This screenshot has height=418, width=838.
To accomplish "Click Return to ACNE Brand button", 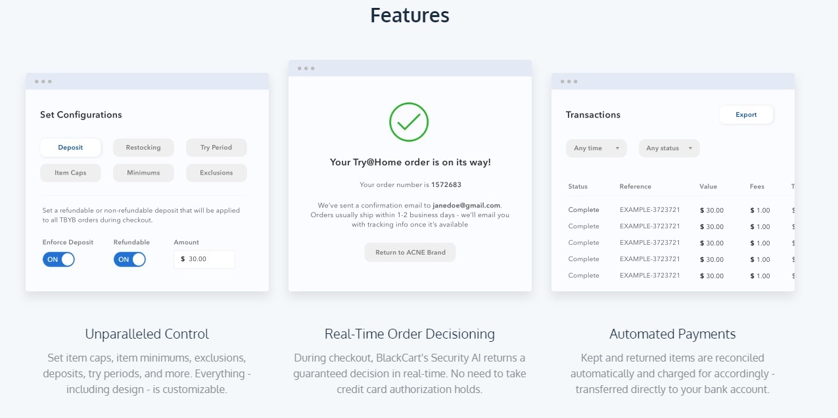I will tap(410, 252).
